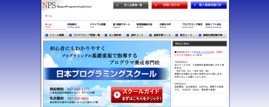Click the arrow icon beside 情報処理試験対策
Image resolution: width=269 pixels, height=107 pixels.
pos(200,35)
